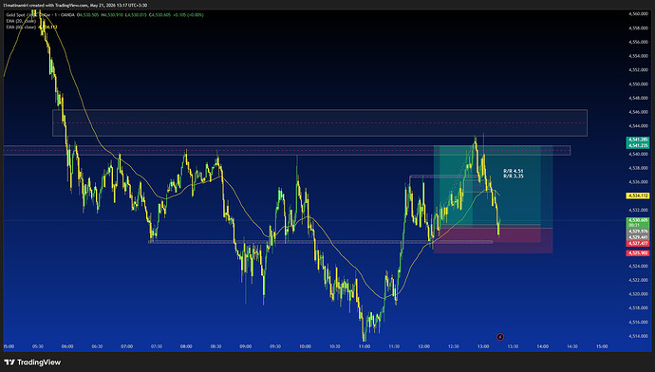Click the 15:00 time axis label
This screenshot has height=372, width=655.
coord(602,346)
